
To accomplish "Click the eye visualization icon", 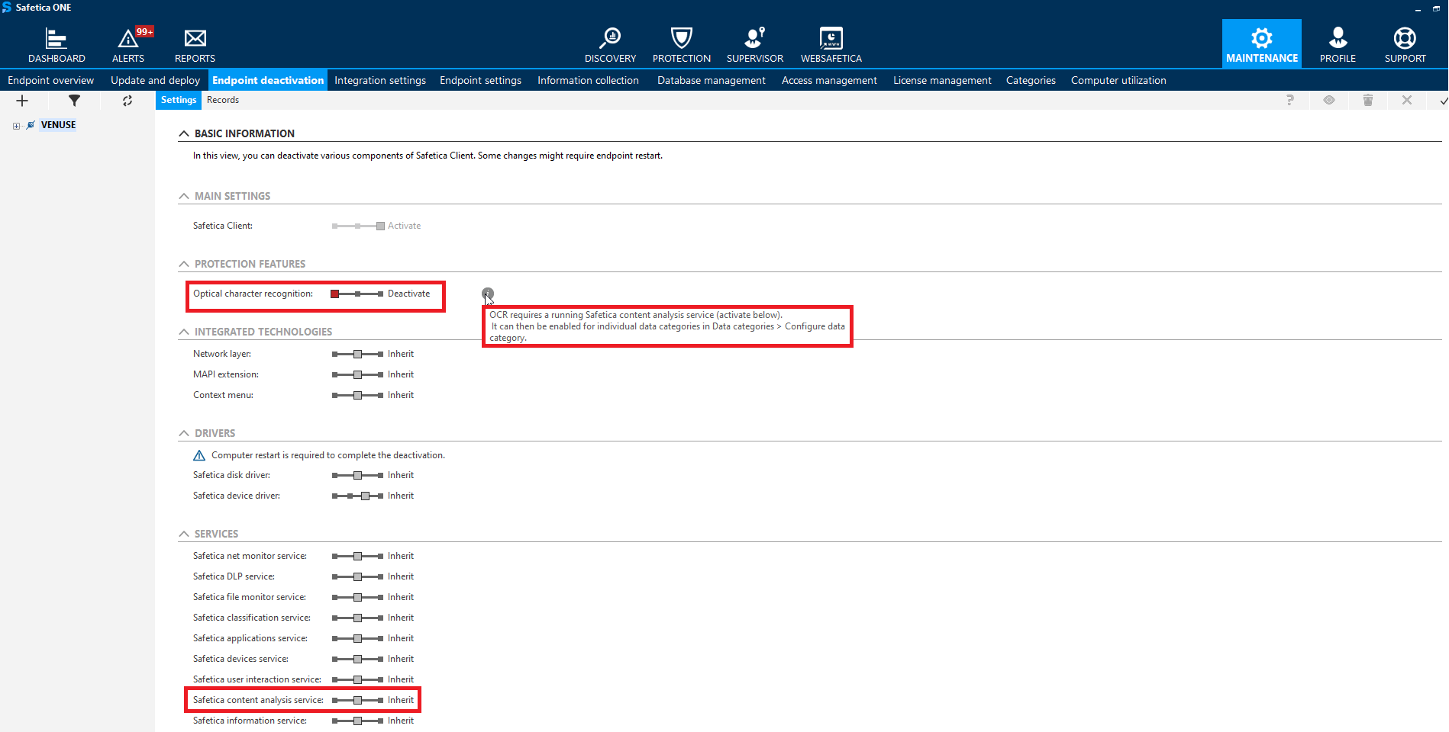I will (x=1329, y=100).
